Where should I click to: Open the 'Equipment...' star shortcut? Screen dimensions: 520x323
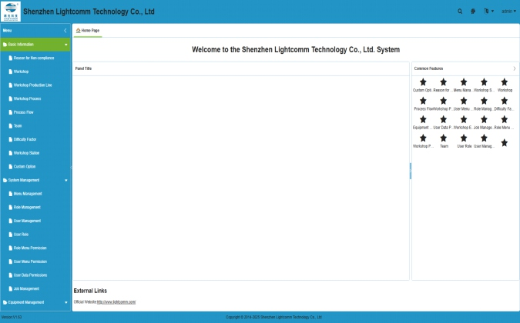pos(423,122)
